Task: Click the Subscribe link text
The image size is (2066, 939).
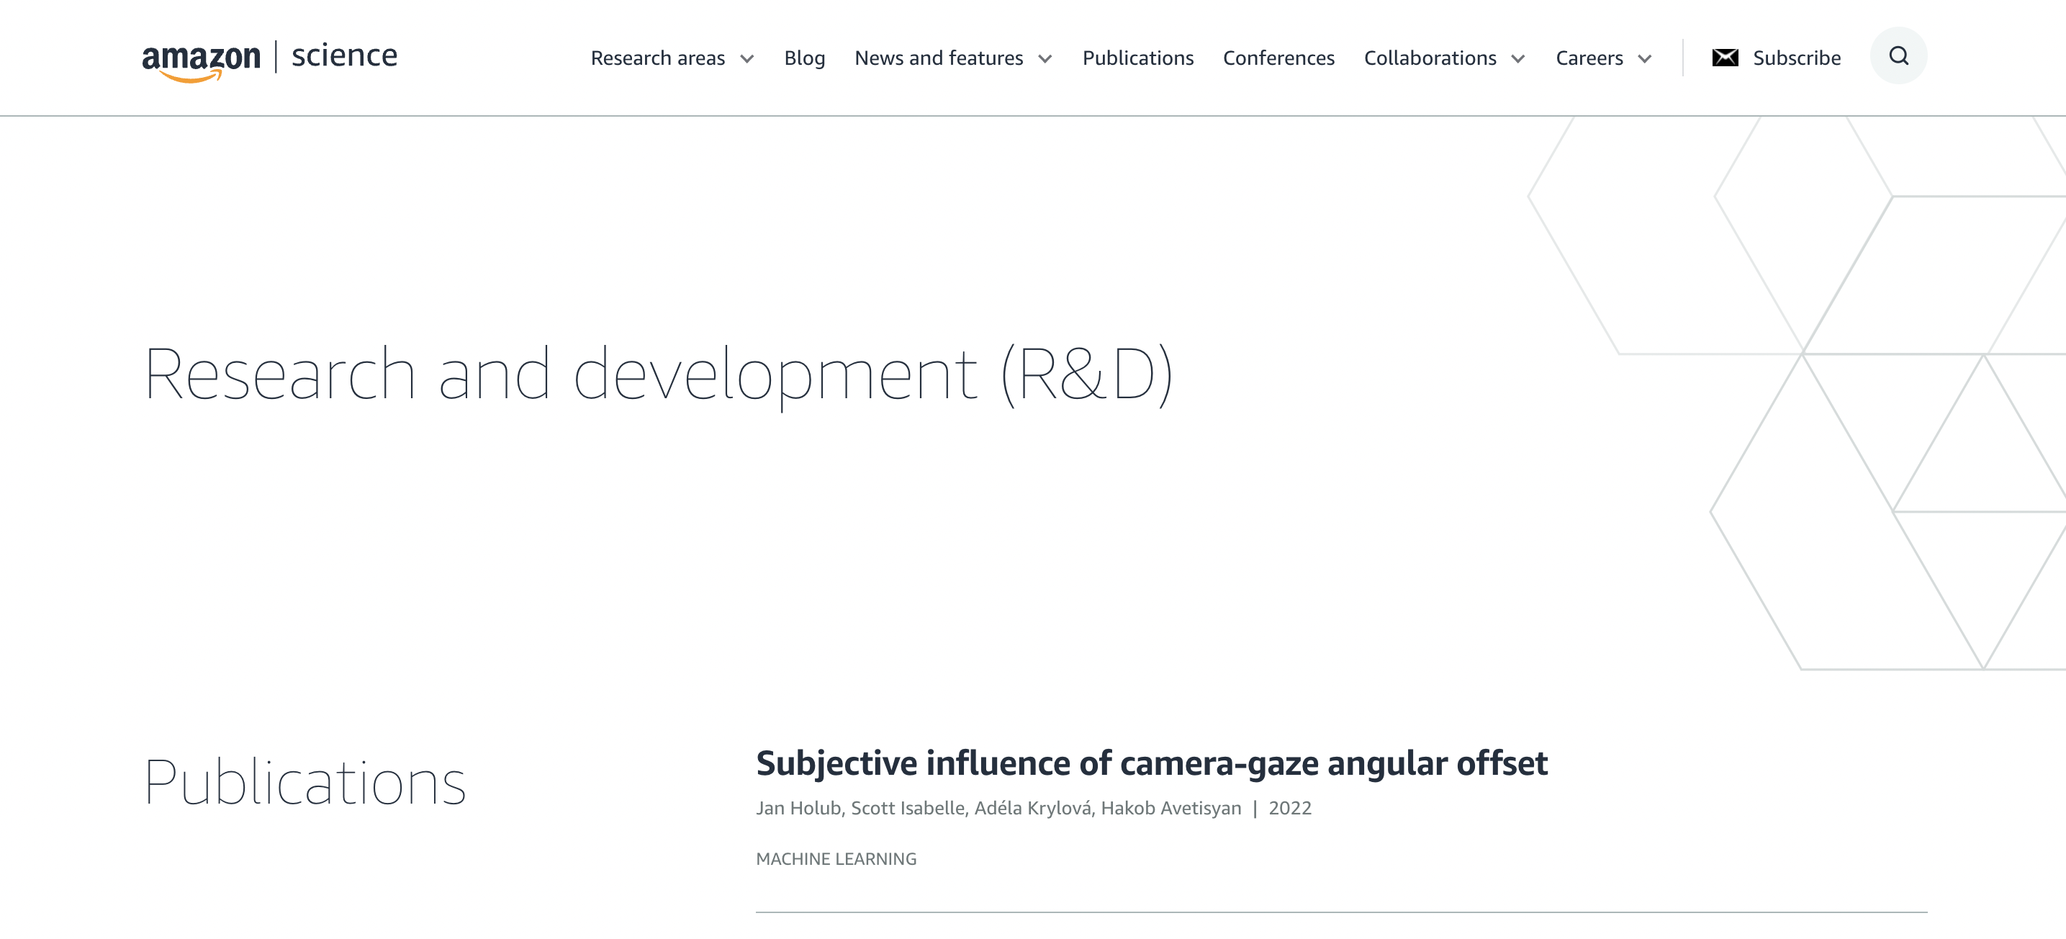Action: pyautogui.click(x=1796, y=58)
